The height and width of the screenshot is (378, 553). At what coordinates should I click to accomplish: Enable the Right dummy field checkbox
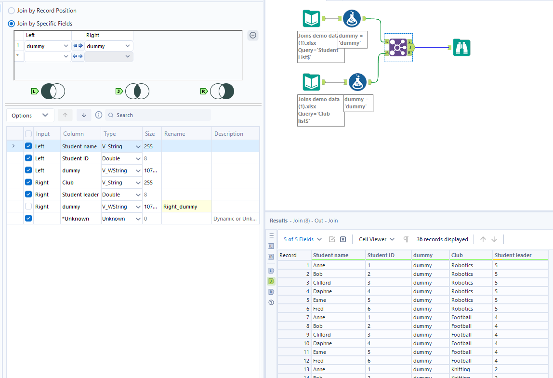[x=28, y=207]
